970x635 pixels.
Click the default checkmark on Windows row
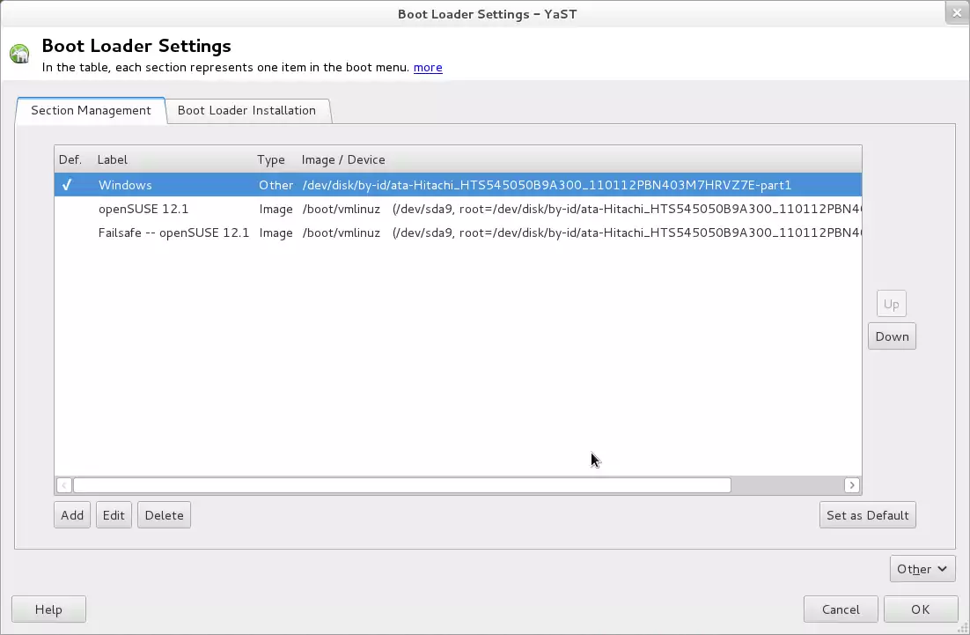tap(67, 185)
